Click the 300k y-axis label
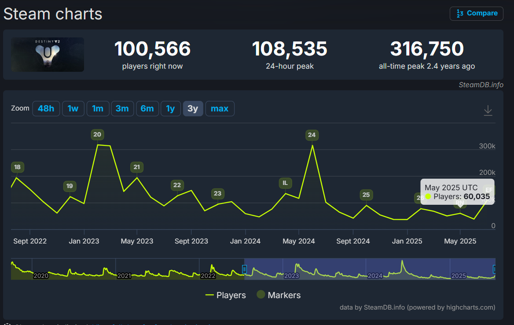 (487, 146)
